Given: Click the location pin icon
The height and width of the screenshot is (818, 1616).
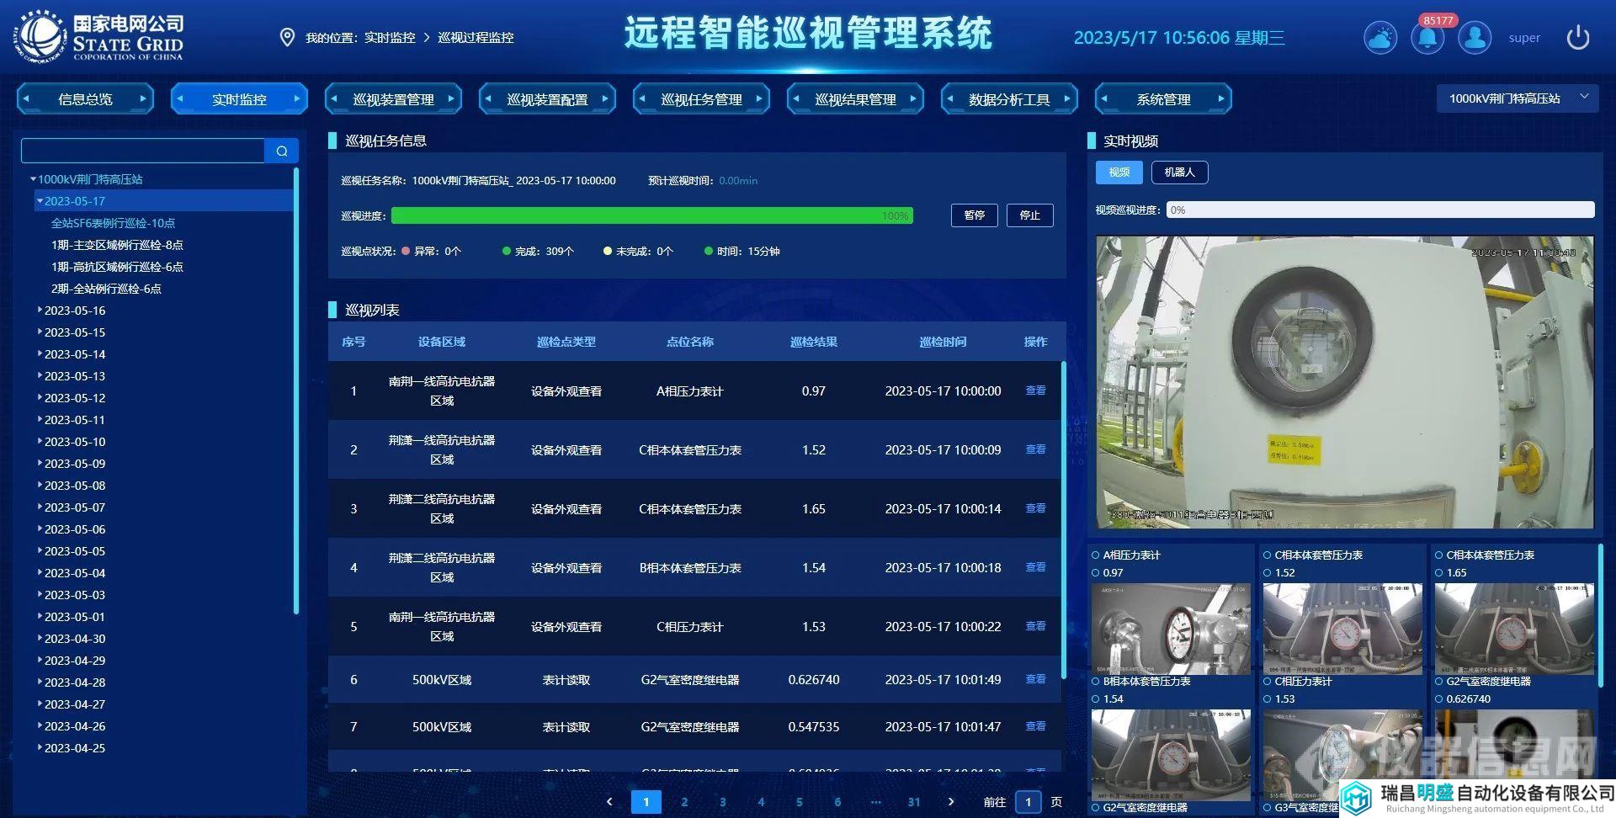Looking at the screenshot, I should (x=287, y=38).
